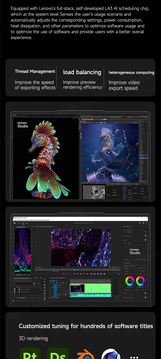161x359 pixels.
Task: Open the Program monitor button editor plus
Action: pyautogui.click(x=119, y=274)
